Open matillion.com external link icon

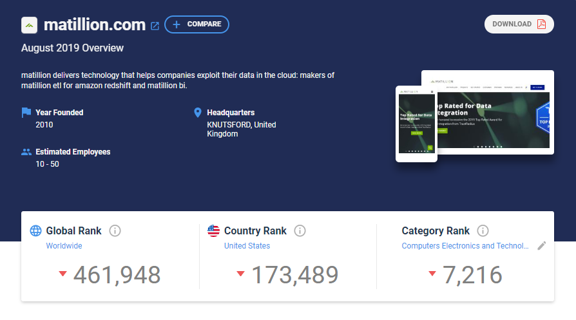pyautogui.click(x=155, y=26)
